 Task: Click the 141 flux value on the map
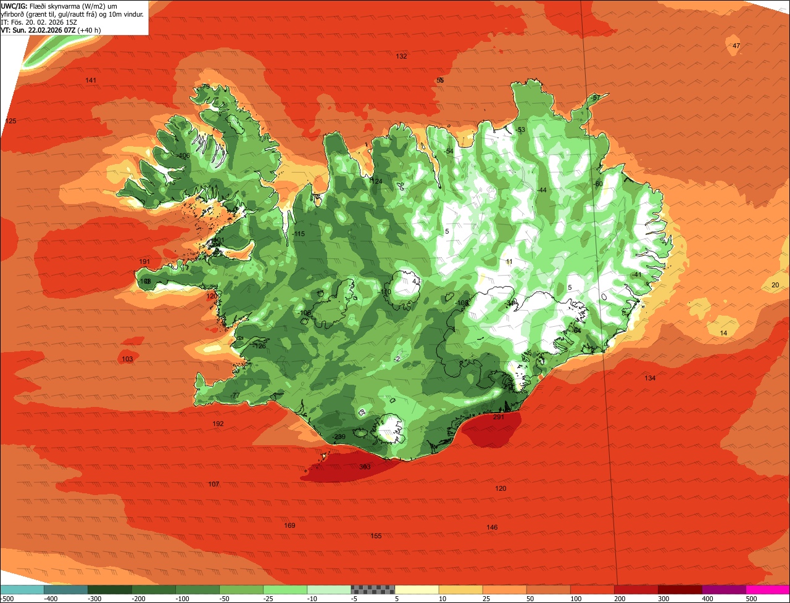point(91,81)
